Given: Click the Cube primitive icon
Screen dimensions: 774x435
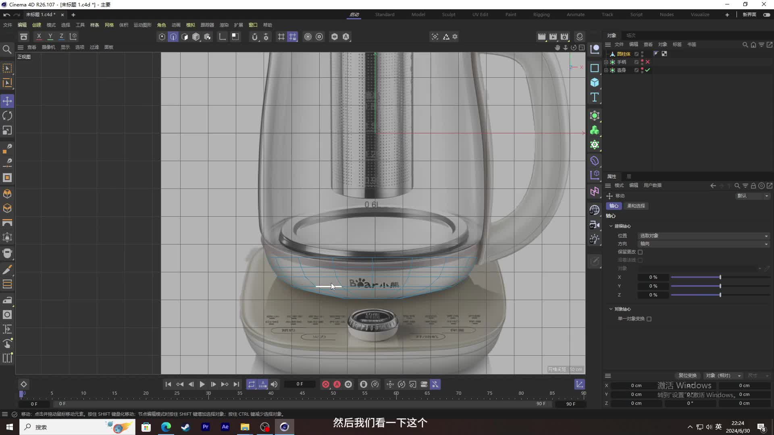Looking at the screenshot, I should click(595, 83).
